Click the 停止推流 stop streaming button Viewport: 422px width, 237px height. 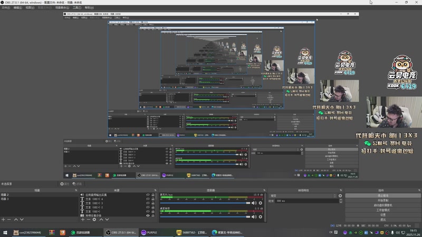tap(383, 195)
